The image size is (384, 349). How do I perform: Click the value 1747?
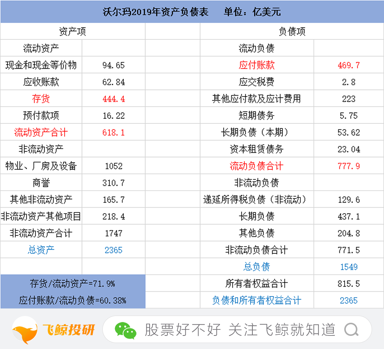tap(114, 233)
